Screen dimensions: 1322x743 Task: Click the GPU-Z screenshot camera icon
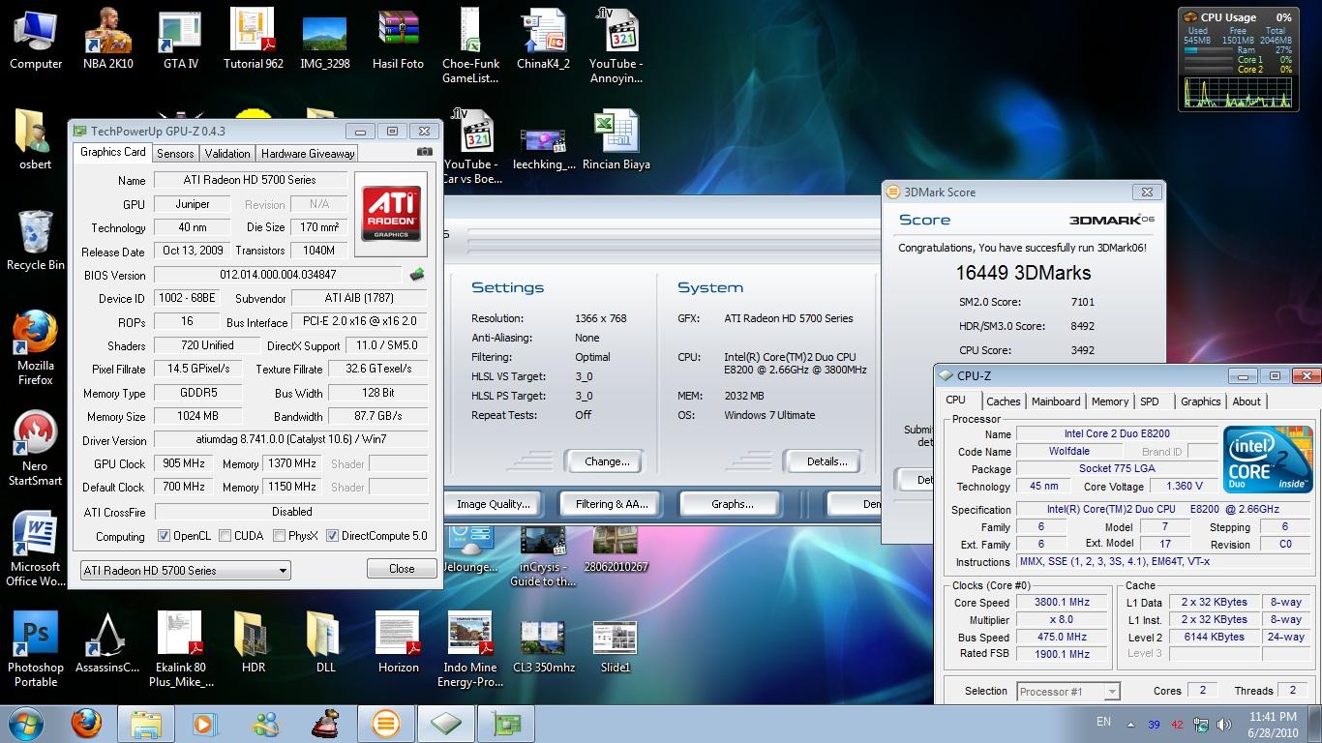click(424, 152)
